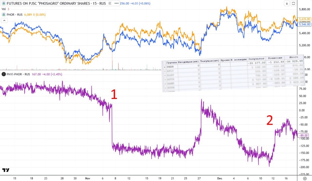Click the 6,089 0 (0.00%) PHOR quote
312x181 pixels.
tap(35, 15)
